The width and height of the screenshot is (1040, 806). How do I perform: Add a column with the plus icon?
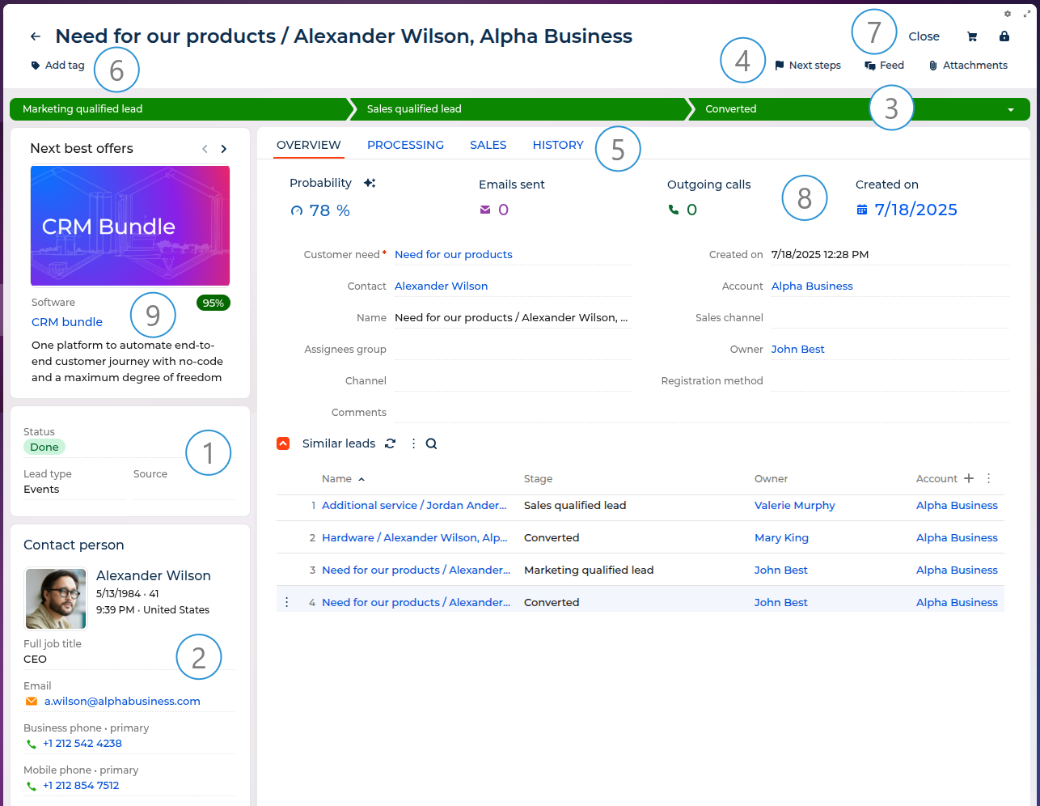969,478
